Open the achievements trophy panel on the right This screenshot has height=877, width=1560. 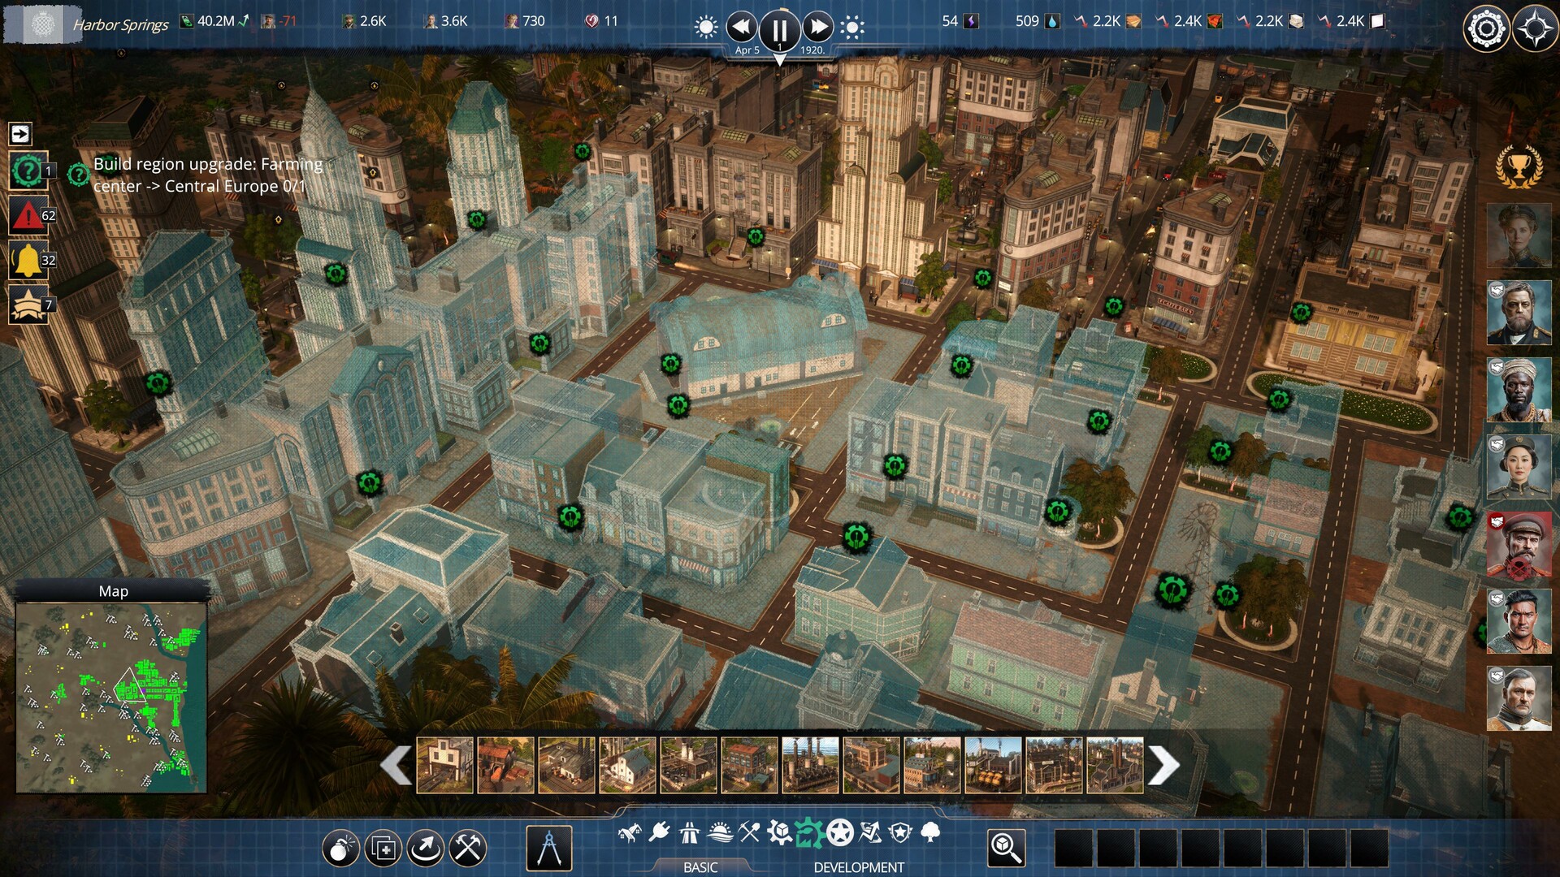coord(1519,168)
